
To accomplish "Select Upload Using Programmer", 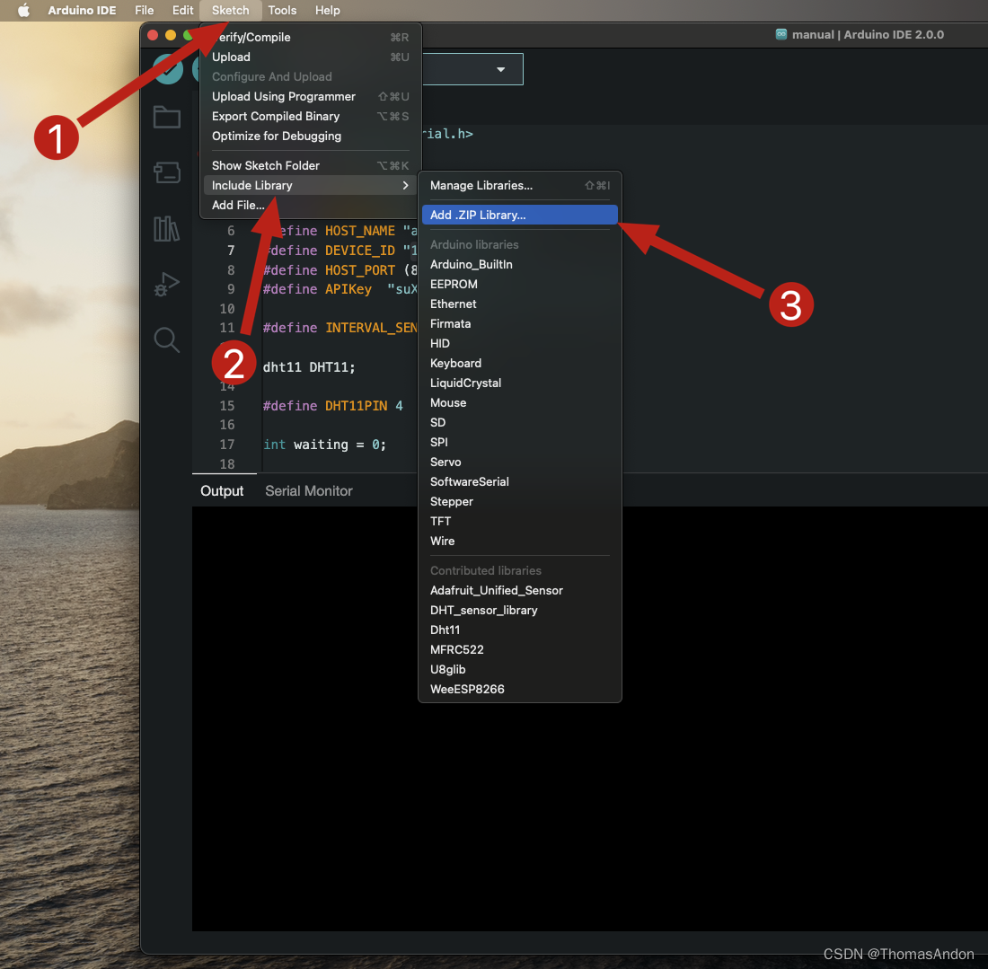I will (310, 96).
